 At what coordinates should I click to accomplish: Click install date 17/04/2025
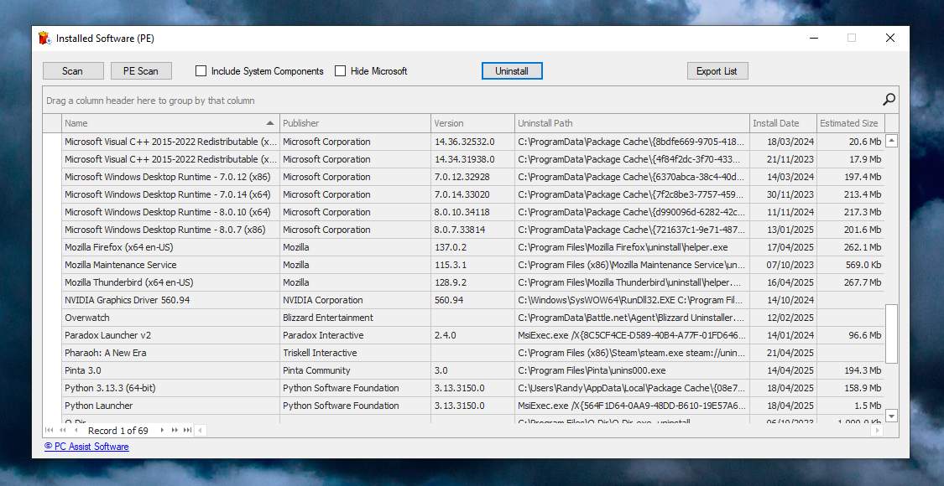(783, 247)
